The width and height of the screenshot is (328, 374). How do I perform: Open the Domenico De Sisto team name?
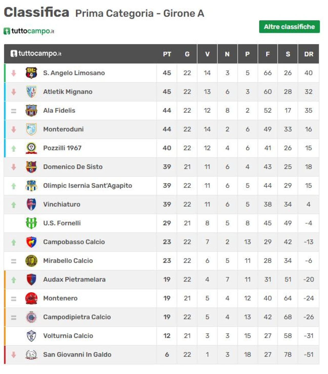click(73, 167)
